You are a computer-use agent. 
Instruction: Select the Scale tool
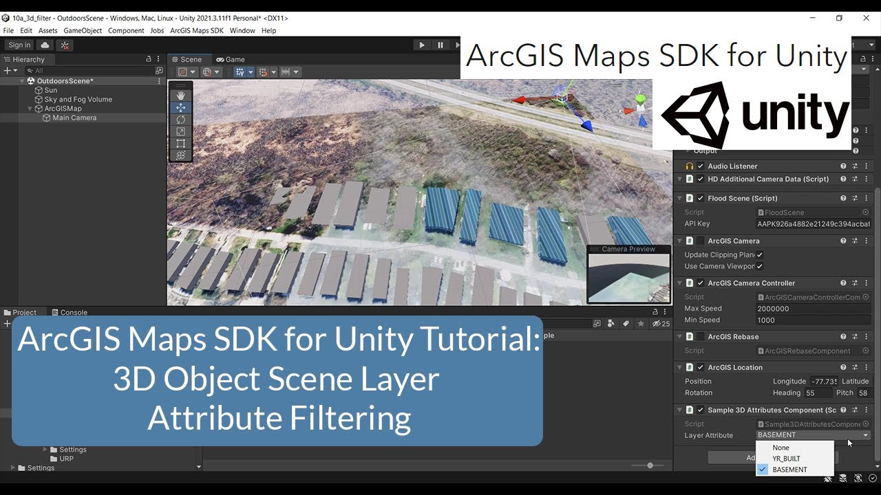pos(180,131)
